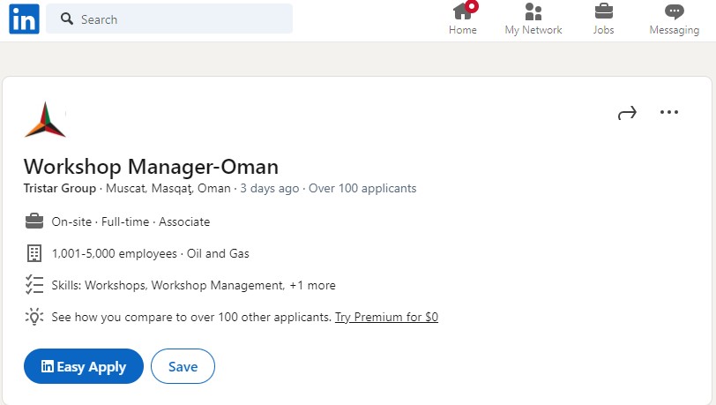Open My Network tab
716x405 pixels.
533,19
